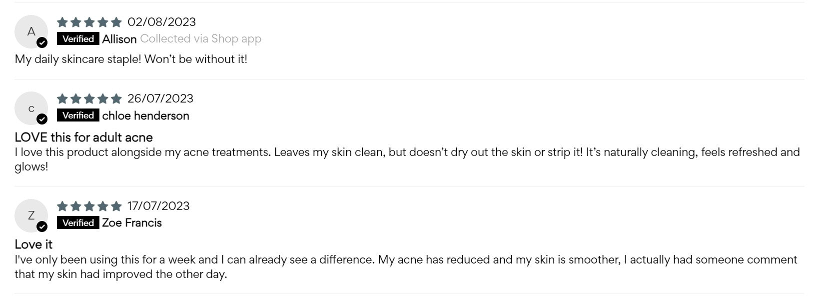822x299 pixels.
Task: Click the reviewer name Allison
Action: point(119,39)
